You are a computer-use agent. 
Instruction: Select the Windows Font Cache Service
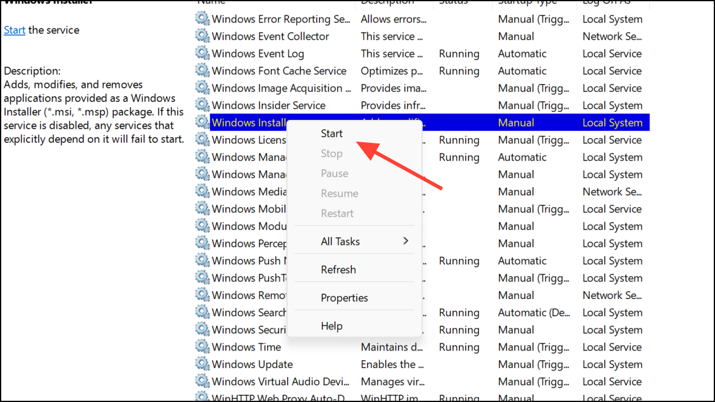click(x=279, y=71)
